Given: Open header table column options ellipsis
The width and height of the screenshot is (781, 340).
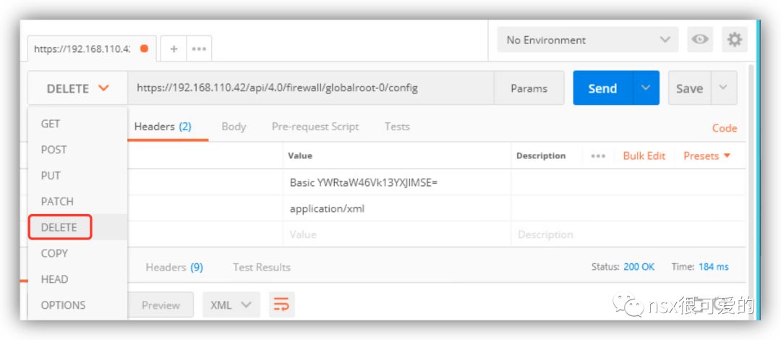Looking at the screenshot, I should (598, 156).
